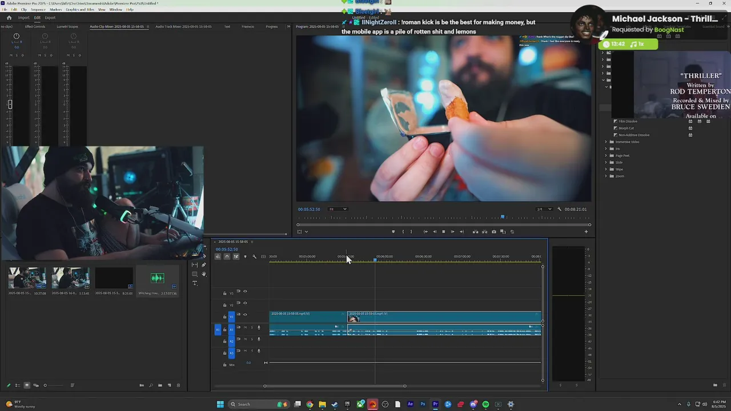The image size is (731, 411).
Task: Click timeline horizontal zoom scrollbar
Action: pos(335,386)
